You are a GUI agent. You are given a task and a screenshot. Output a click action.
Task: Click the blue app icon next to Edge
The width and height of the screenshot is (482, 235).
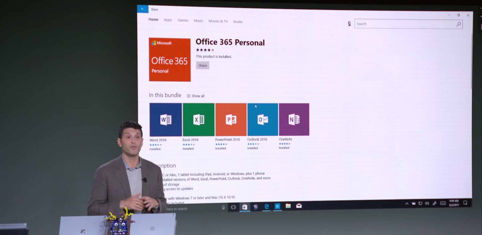click(x=277, y=206)
